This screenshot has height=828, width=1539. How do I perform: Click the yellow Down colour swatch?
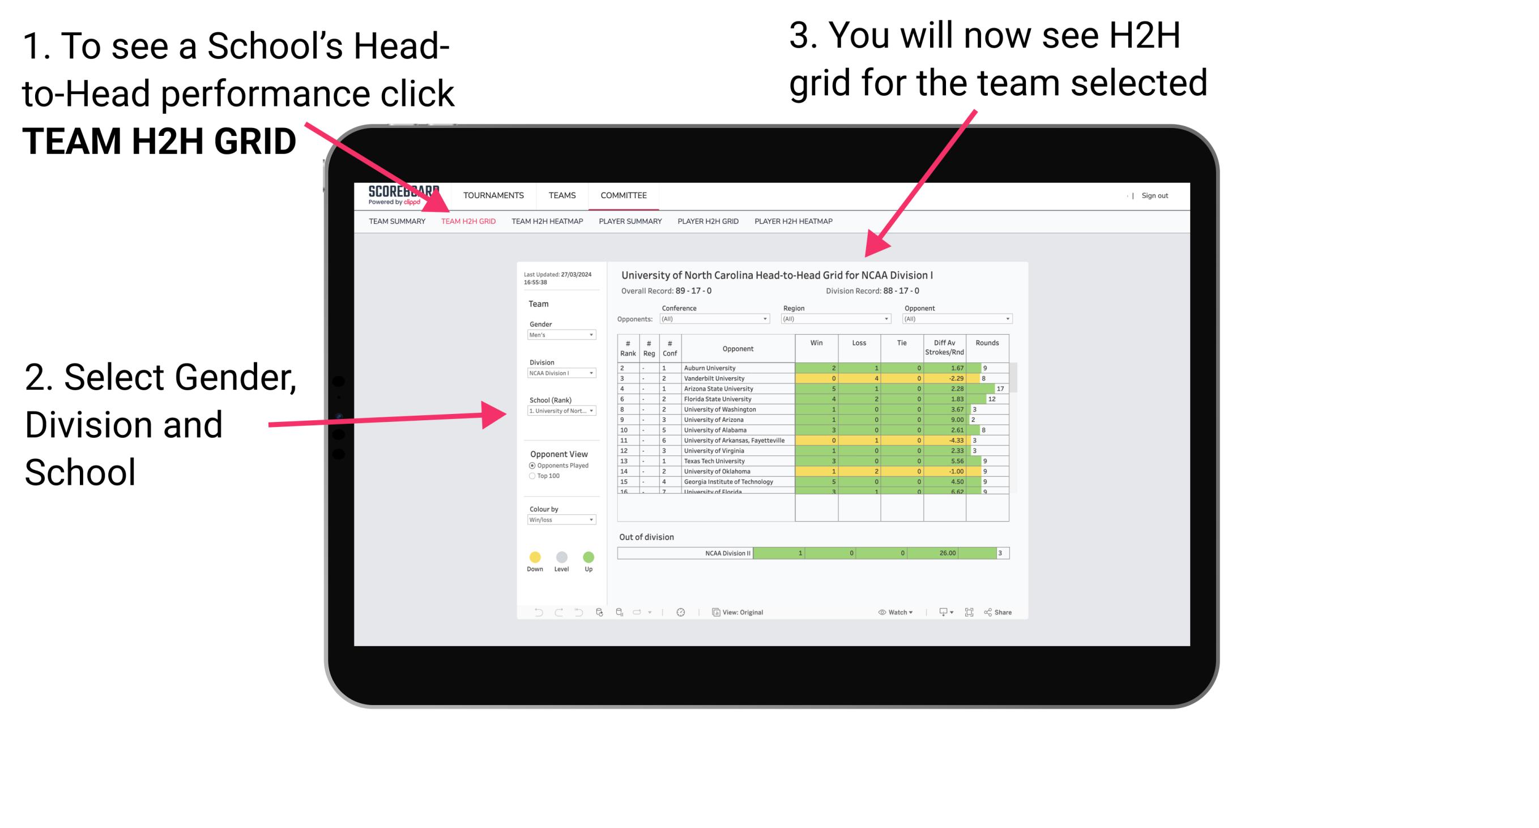pos(535,557)
